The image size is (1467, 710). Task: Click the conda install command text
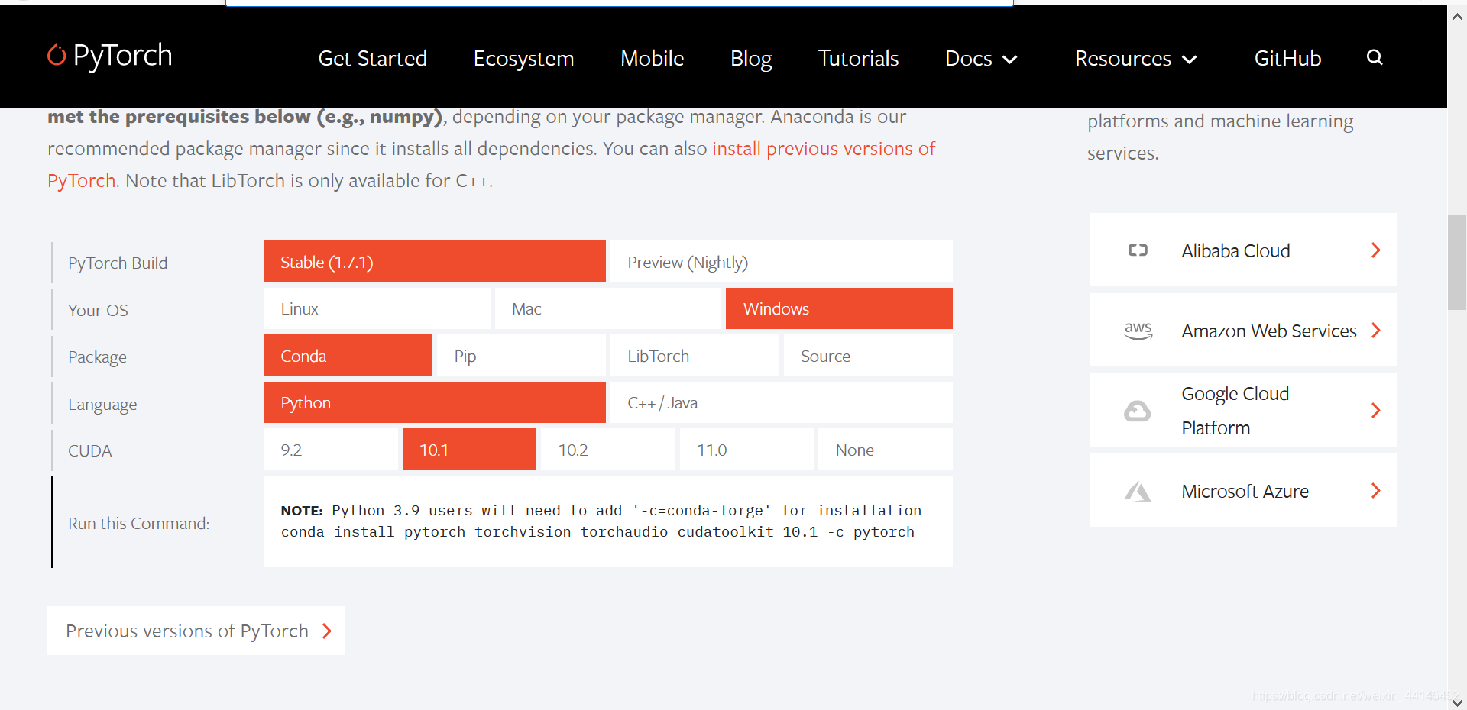tap(597, 532)
